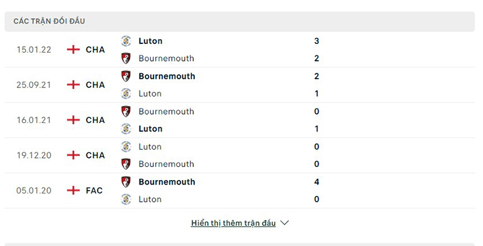Image resolution: width=483 pixels, height=246 pixels.
Task: Click Luton crest in the 19.12.20 match
Action: 126,147
